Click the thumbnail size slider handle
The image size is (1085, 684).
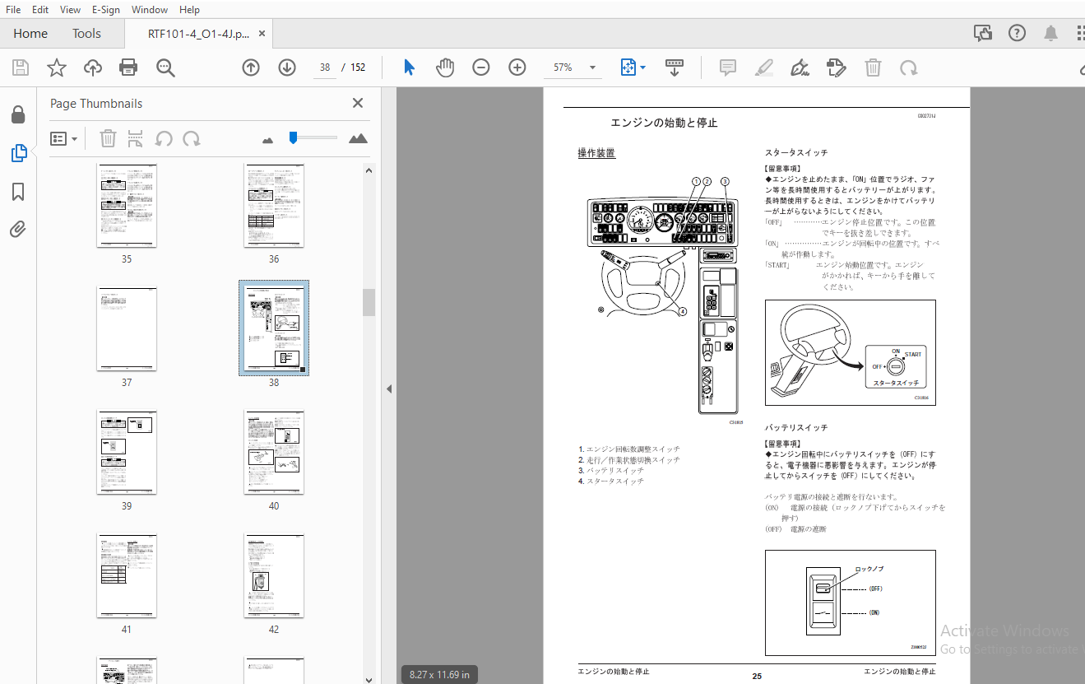point(293,137)
